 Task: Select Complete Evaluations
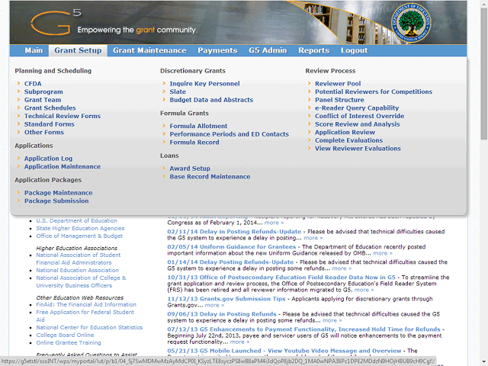[349, 140]
